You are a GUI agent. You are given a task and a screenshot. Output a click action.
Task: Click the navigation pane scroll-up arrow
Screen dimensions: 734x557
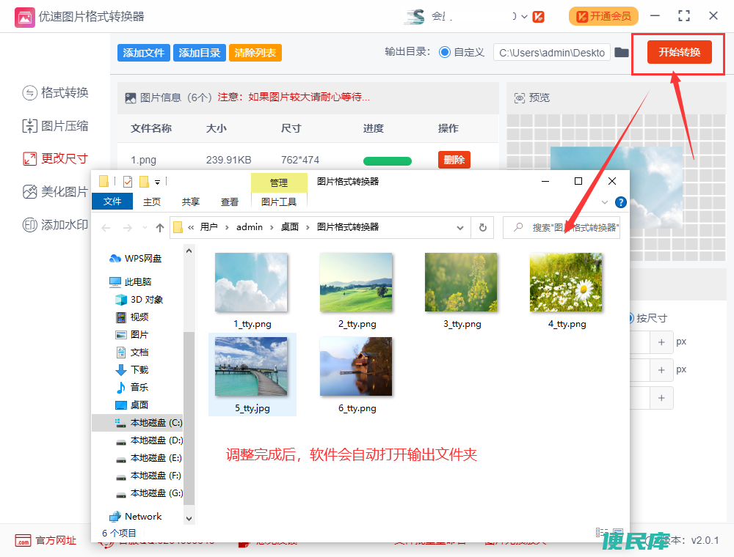click(x=189, y=251)
